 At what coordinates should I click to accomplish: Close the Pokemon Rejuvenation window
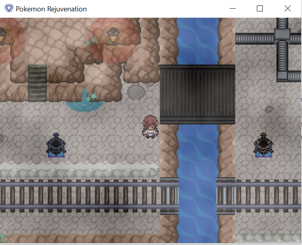(x=287, y=9)
